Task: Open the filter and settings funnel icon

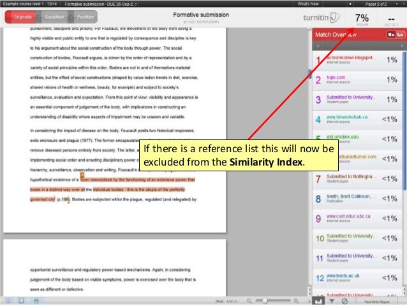Action: pos(332,301)
